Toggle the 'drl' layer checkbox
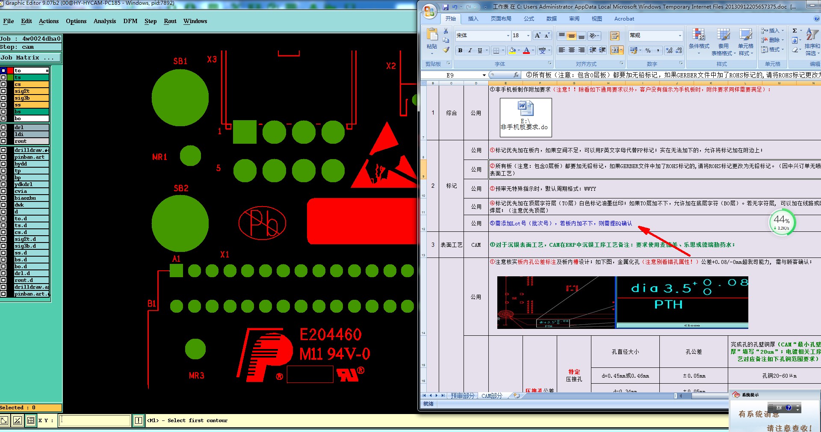 (x=3, y=127)
